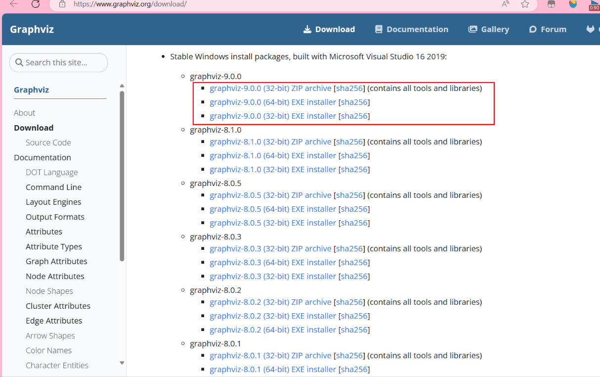Download graphviz-8.0.3 (32-bit) ZIP archive
Screen dimensions: 600x377
click(270, 248)
